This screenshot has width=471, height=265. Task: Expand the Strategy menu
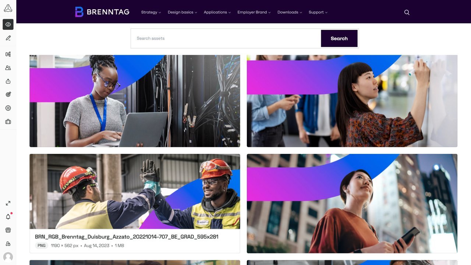151,12
